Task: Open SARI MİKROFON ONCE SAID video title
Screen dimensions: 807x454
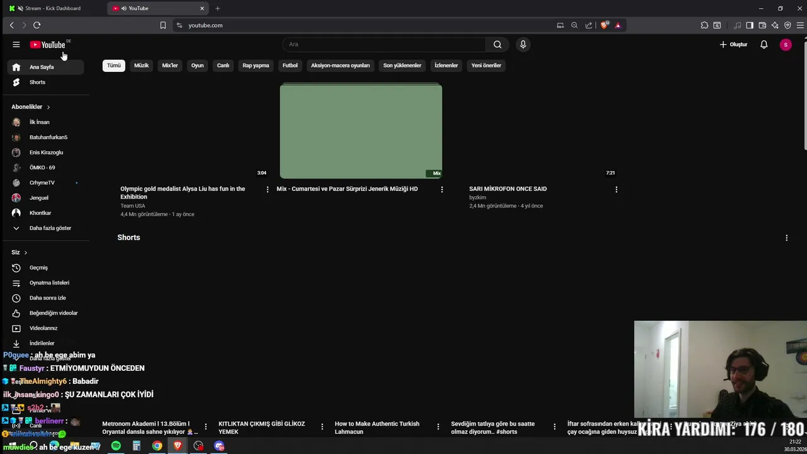Action: point(508,189)
